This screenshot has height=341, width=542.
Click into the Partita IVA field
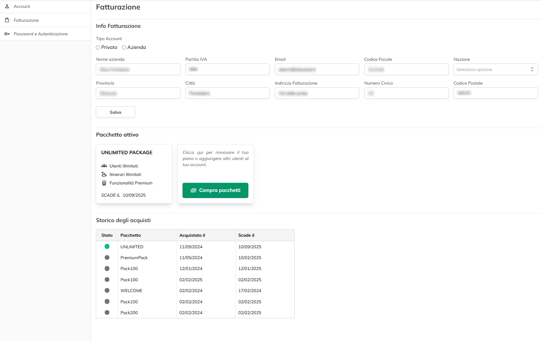pos(227,69)
